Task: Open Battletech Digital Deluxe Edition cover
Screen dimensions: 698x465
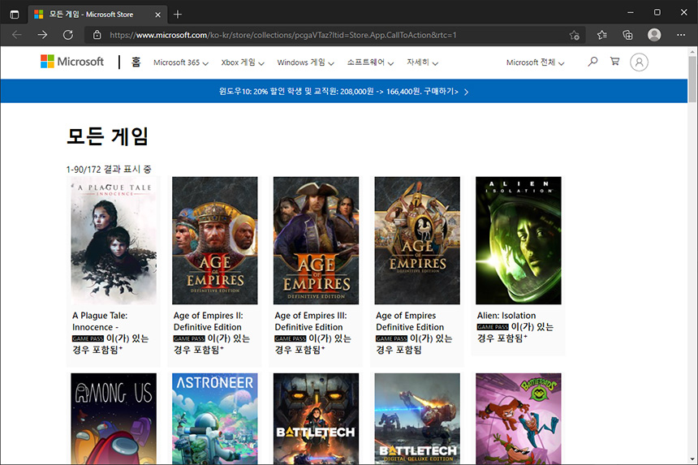Action: point(417,419)
